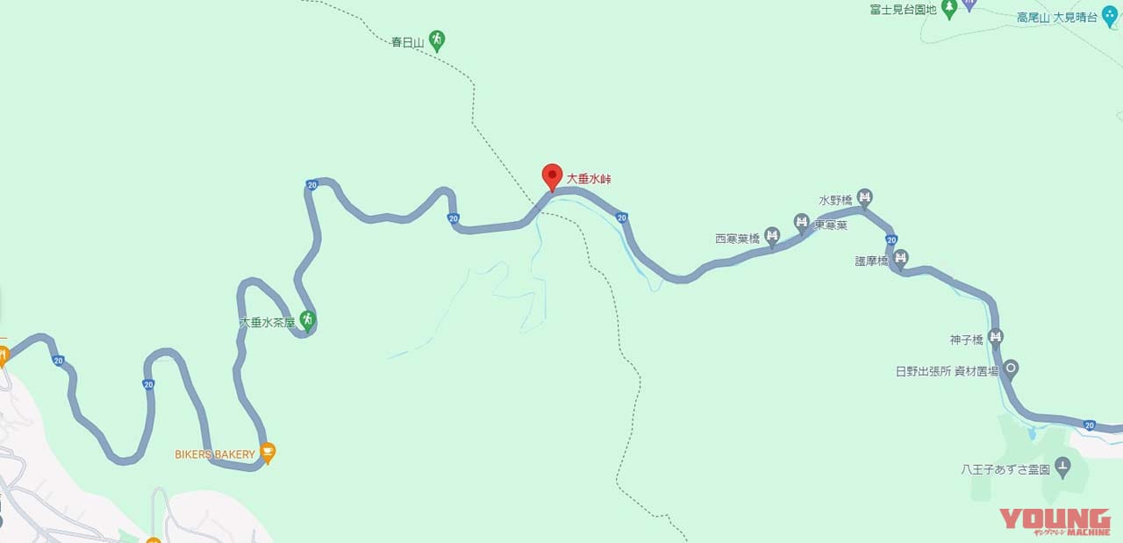Select the 東寒葉 bridge marker icon
This screenshot has width=1123, height=543.
click(x=801, y=223)
